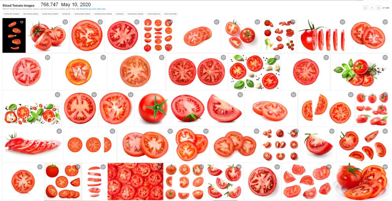Select the 'tomato top' tag chip
This screenshot has width=392, height=201.
(x=66, y=14)
